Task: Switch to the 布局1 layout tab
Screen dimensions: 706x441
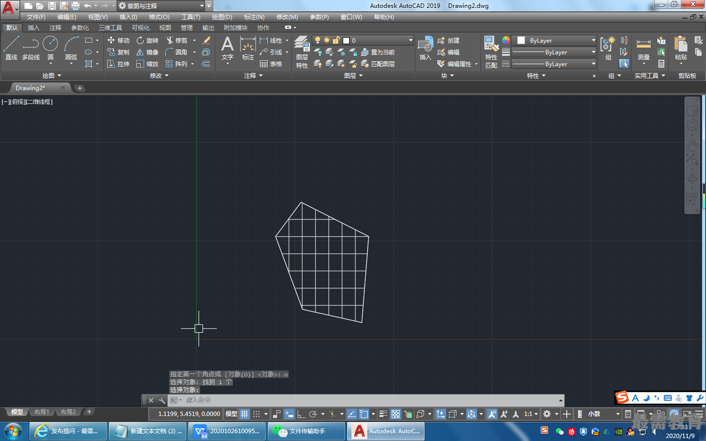Action: coord(42,412)
